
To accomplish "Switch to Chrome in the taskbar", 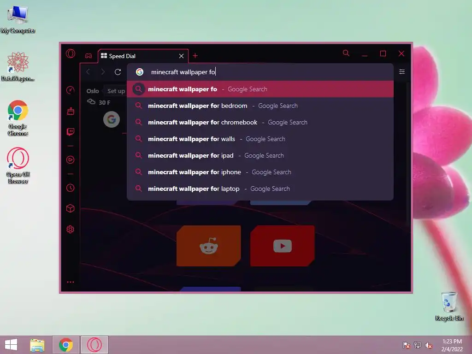I will pos(66,345).
